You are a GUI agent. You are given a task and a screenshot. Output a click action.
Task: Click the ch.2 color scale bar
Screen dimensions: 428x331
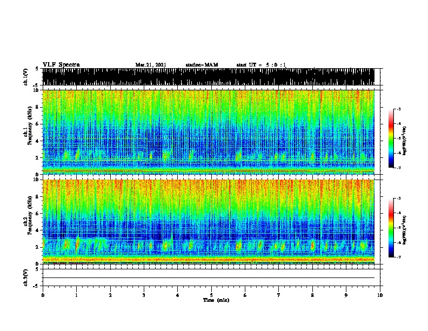(391, 228)
